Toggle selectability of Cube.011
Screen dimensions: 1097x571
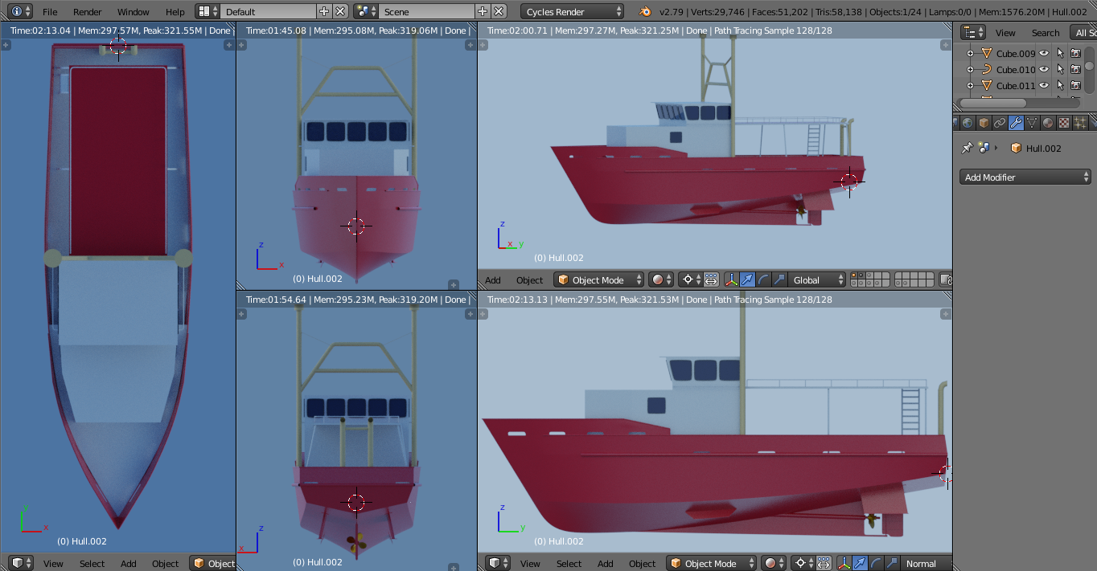tap(1060, 85)
